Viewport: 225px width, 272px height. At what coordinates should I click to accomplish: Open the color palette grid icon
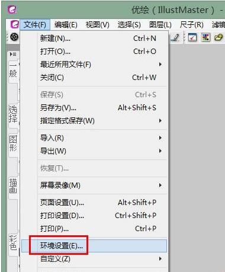tap(205, 37)
